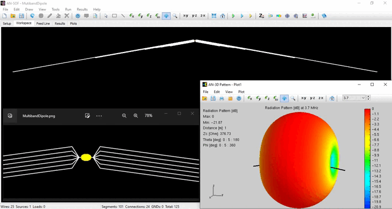Open settings gear in AN-3D Pattern toolbar
The width and height of the screenshot is (392, 209).
(239, 98)
